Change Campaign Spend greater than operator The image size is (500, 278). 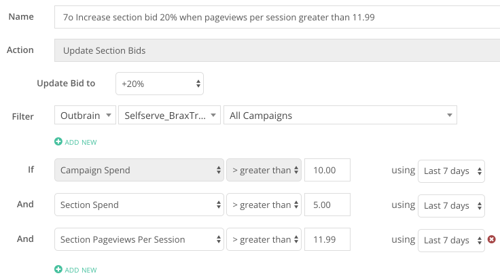pyautogui.click(x=264, y=170)
